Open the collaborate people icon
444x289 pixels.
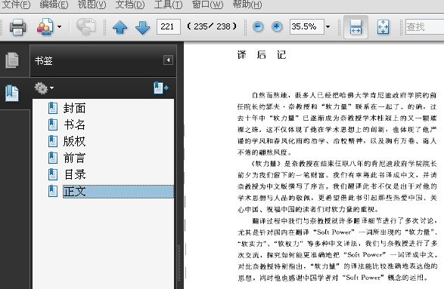point(45,27)
